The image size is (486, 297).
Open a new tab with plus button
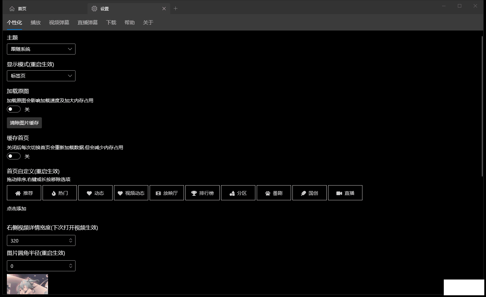click(x=175, y=9)
